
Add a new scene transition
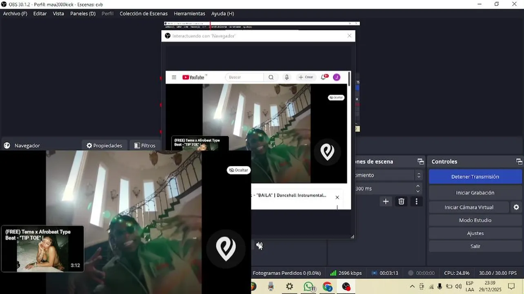click(x=386, y=201)
